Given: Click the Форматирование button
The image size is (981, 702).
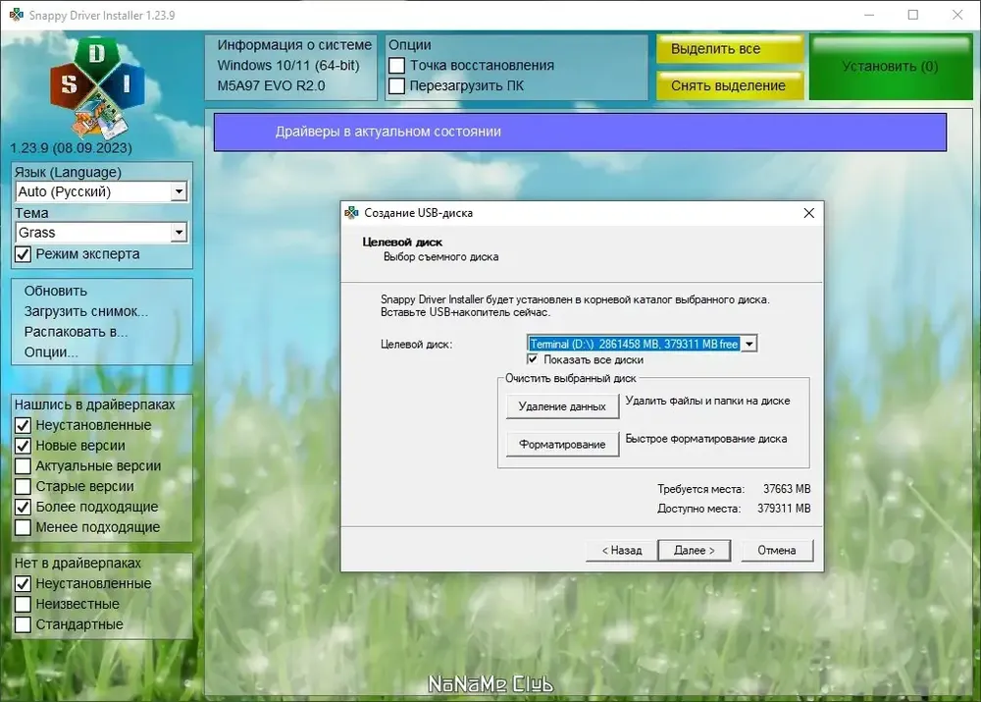Looking at the screenshot, I should pos(562,444).
